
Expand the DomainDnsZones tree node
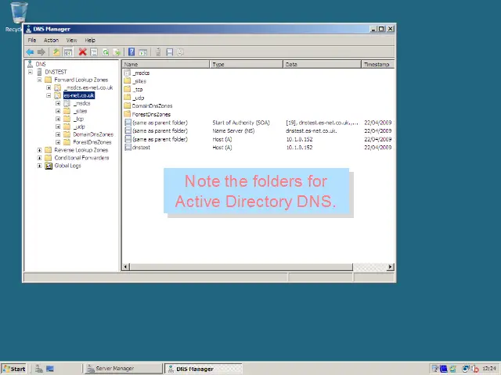(x=58, y=134)
